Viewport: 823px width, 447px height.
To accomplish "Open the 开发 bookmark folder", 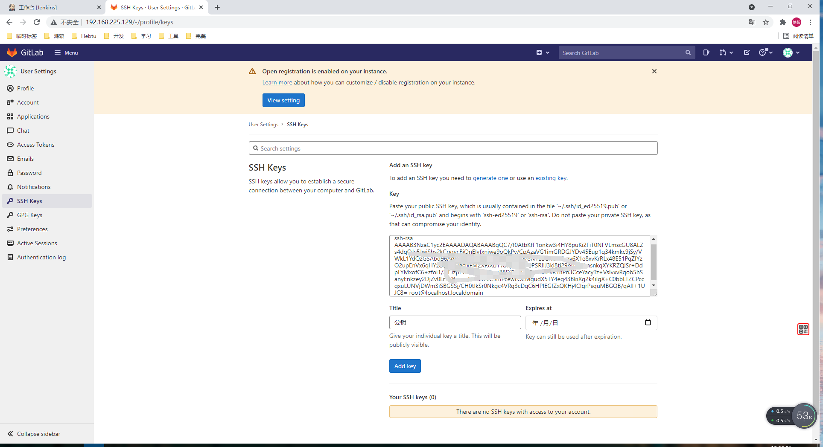I will tap(114, 36).
